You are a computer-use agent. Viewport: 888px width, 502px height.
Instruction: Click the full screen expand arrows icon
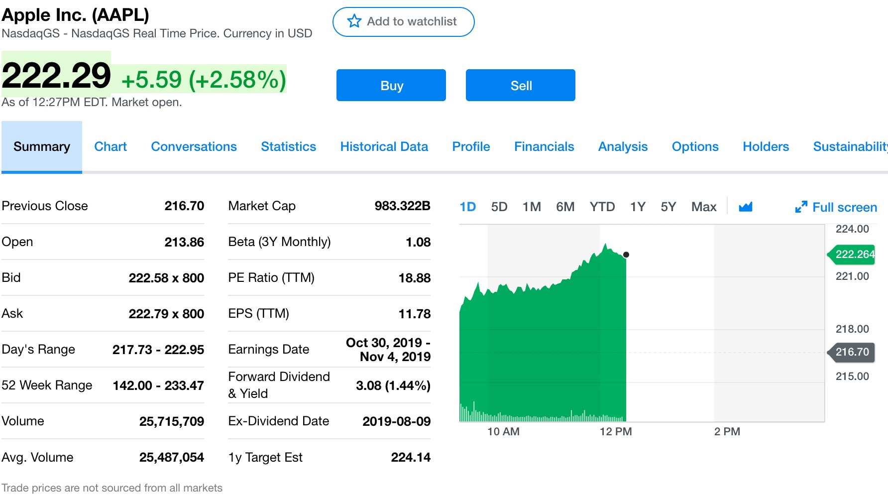801,207
